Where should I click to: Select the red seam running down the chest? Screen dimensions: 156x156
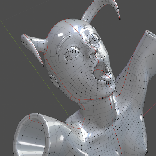tap(117, 139)
